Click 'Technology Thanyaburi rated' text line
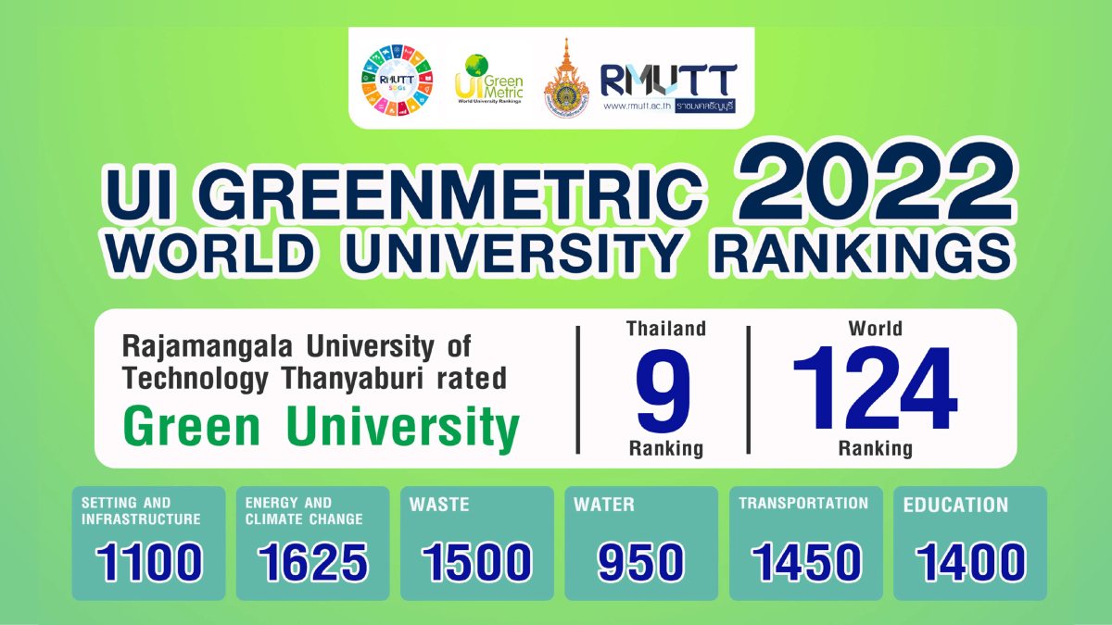The height and width of the screenshot is (625, 1112). 315,378
